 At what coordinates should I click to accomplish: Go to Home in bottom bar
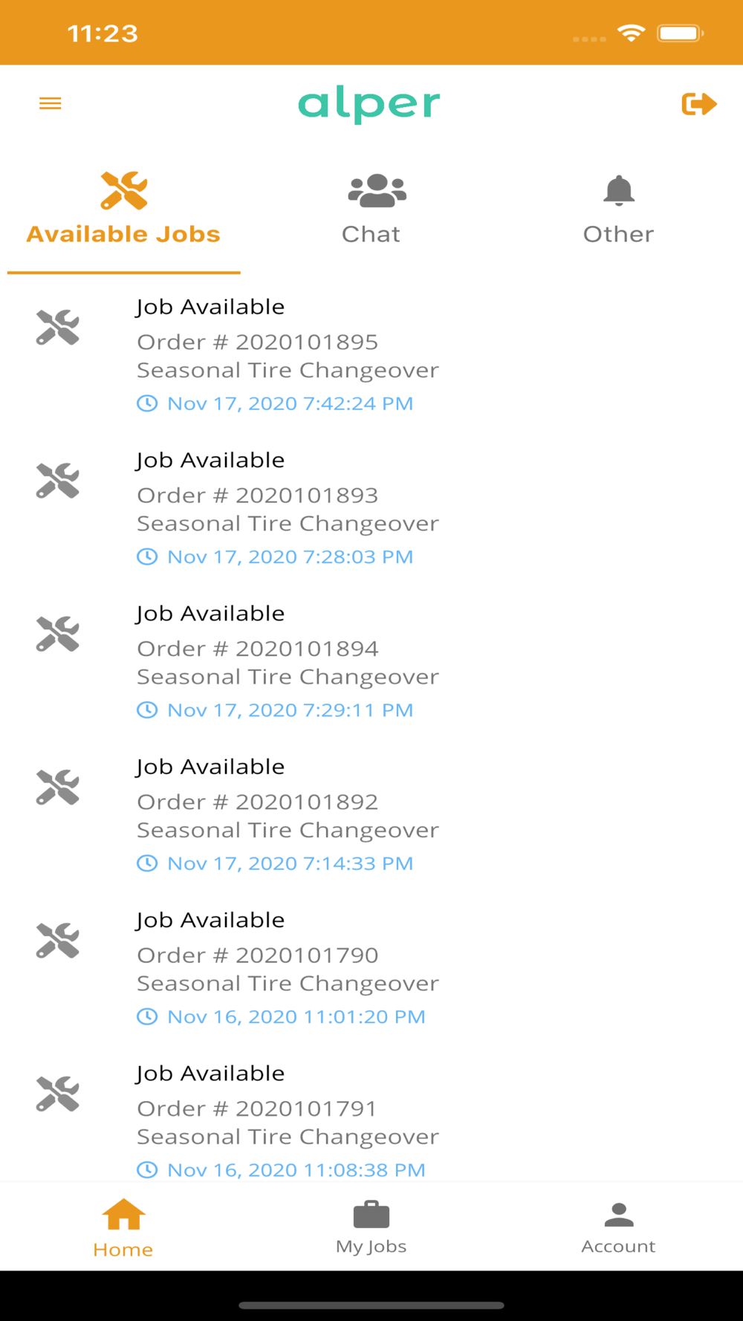(123, 1227)
